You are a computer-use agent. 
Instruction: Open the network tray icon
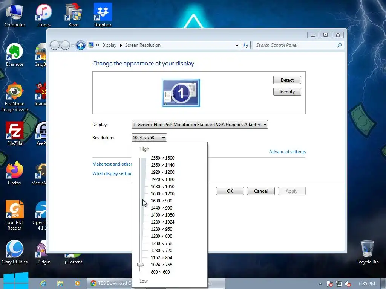coord(339,284)
